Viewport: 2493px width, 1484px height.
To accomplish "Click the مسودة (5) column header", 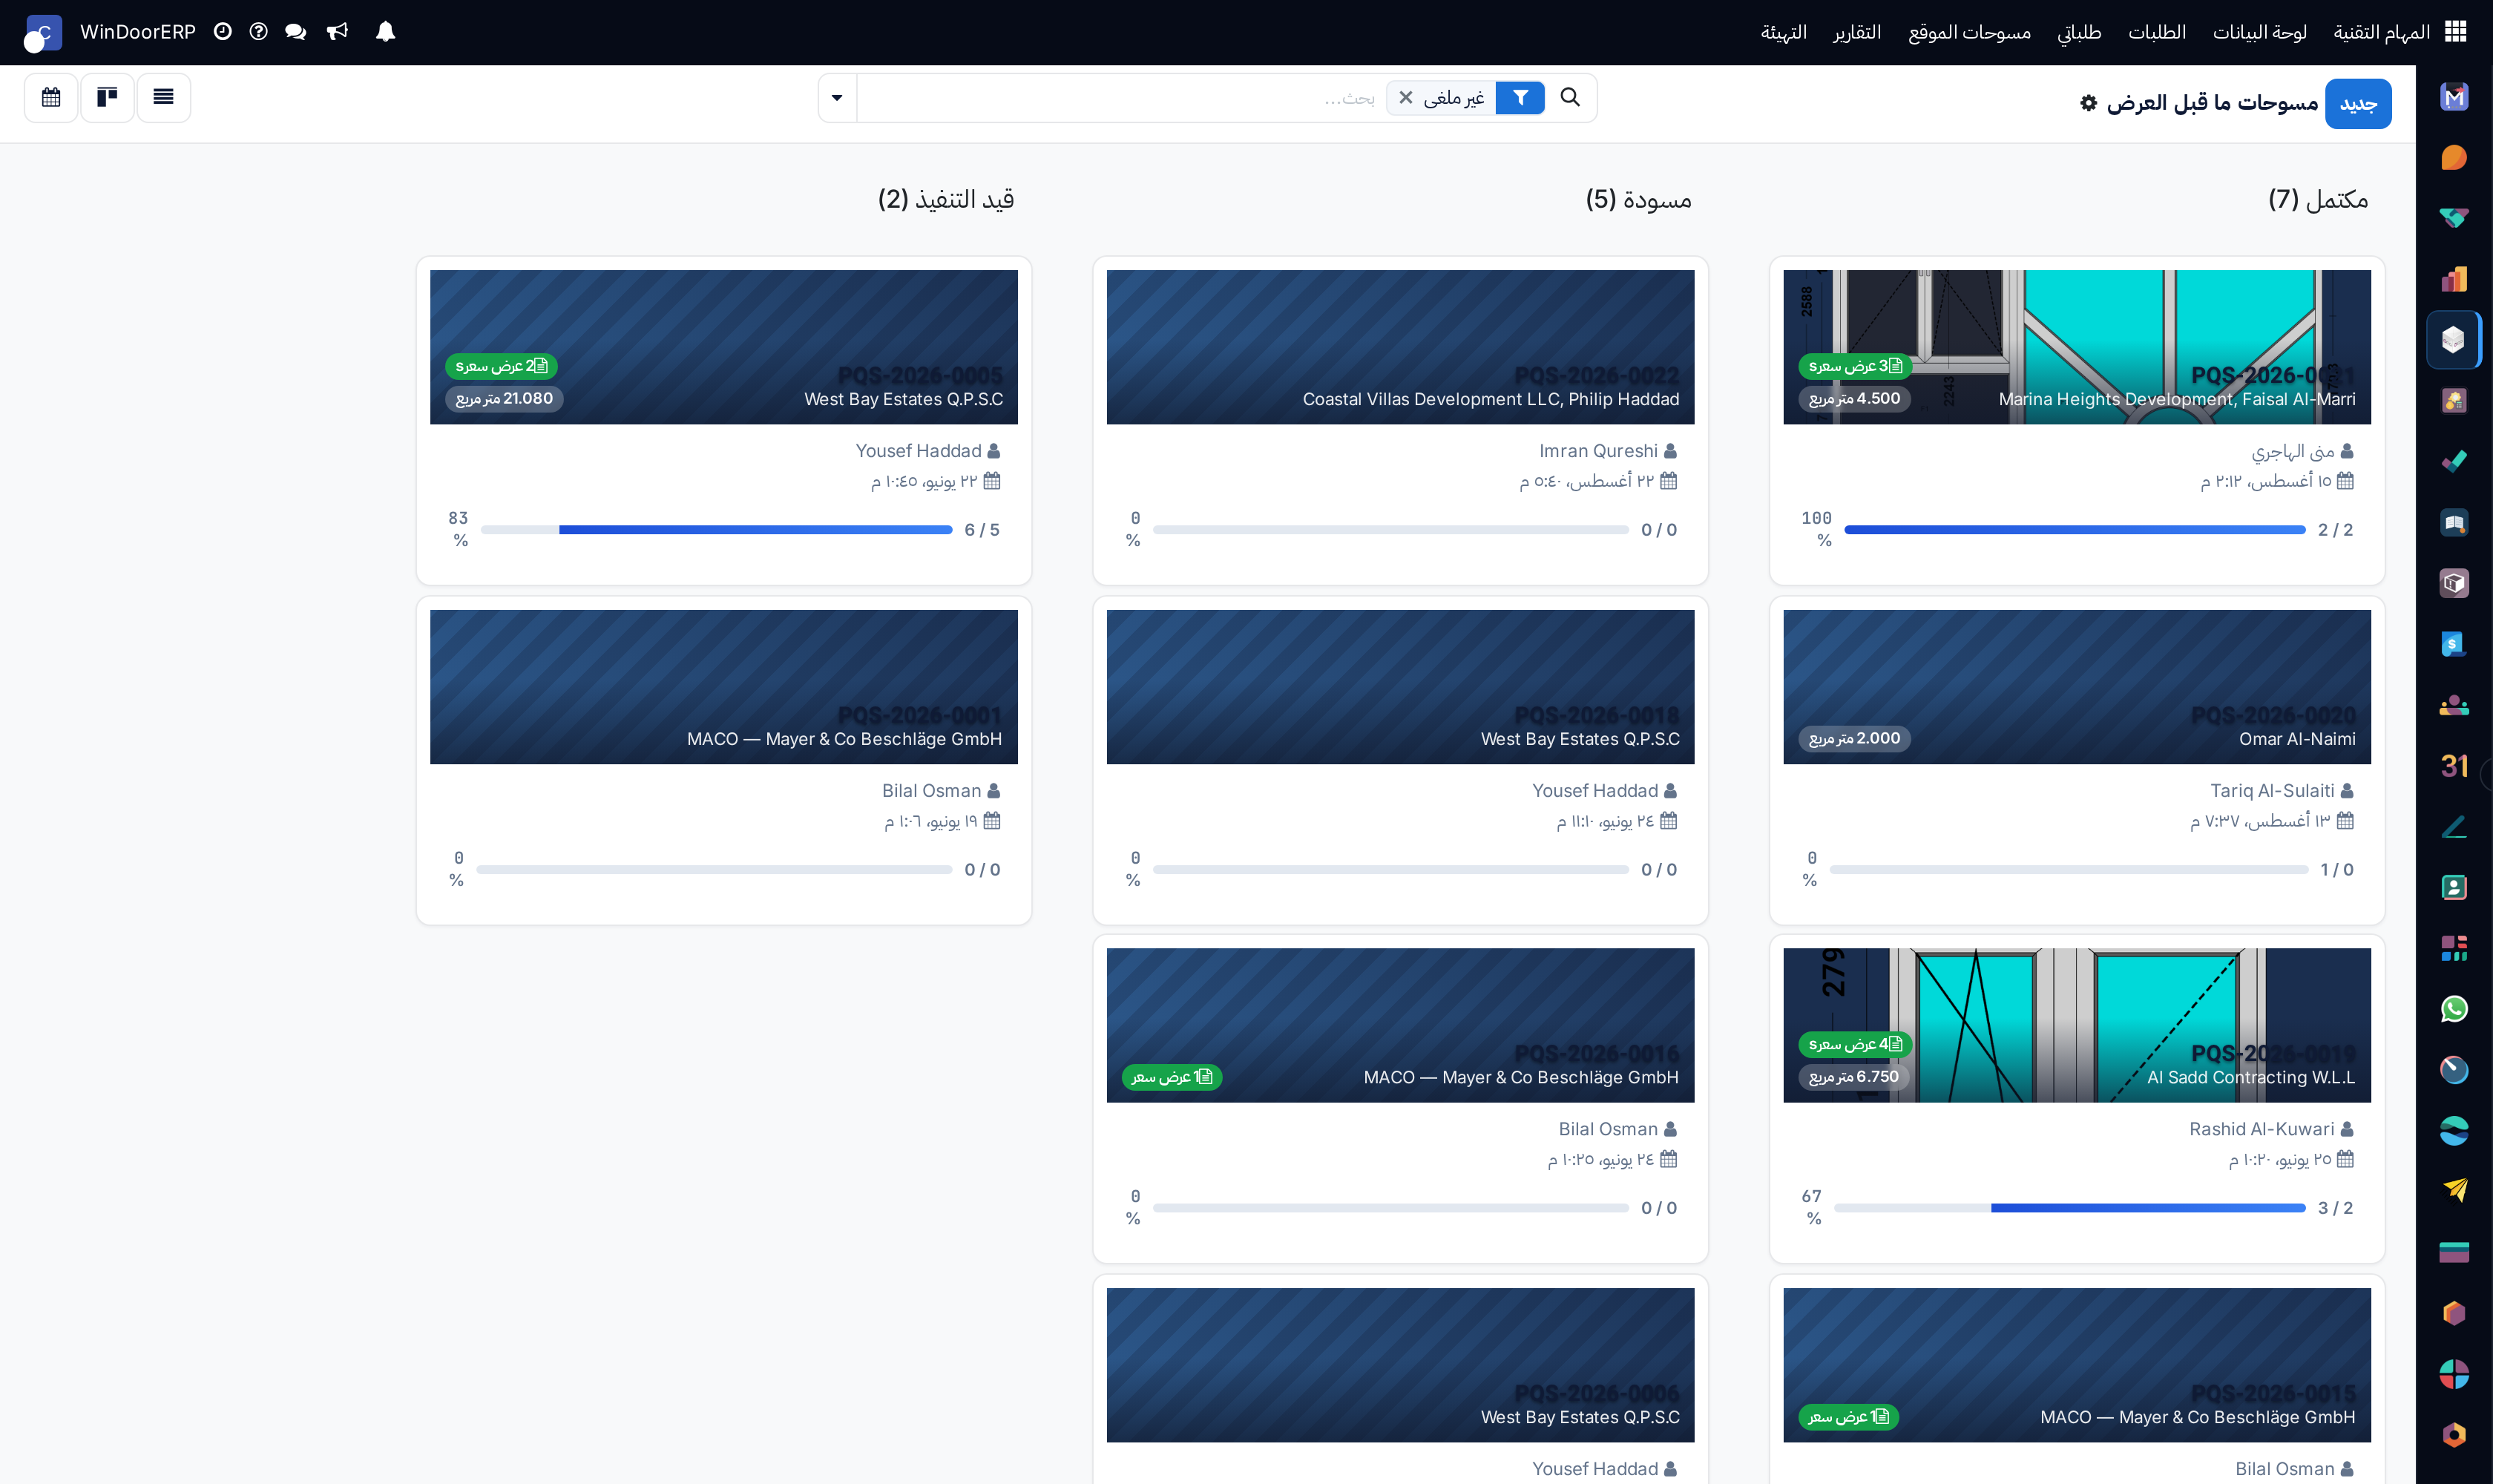I will (1638, 199).
